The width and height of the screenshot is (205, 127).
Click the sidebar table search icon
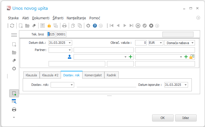coord(14,101)
